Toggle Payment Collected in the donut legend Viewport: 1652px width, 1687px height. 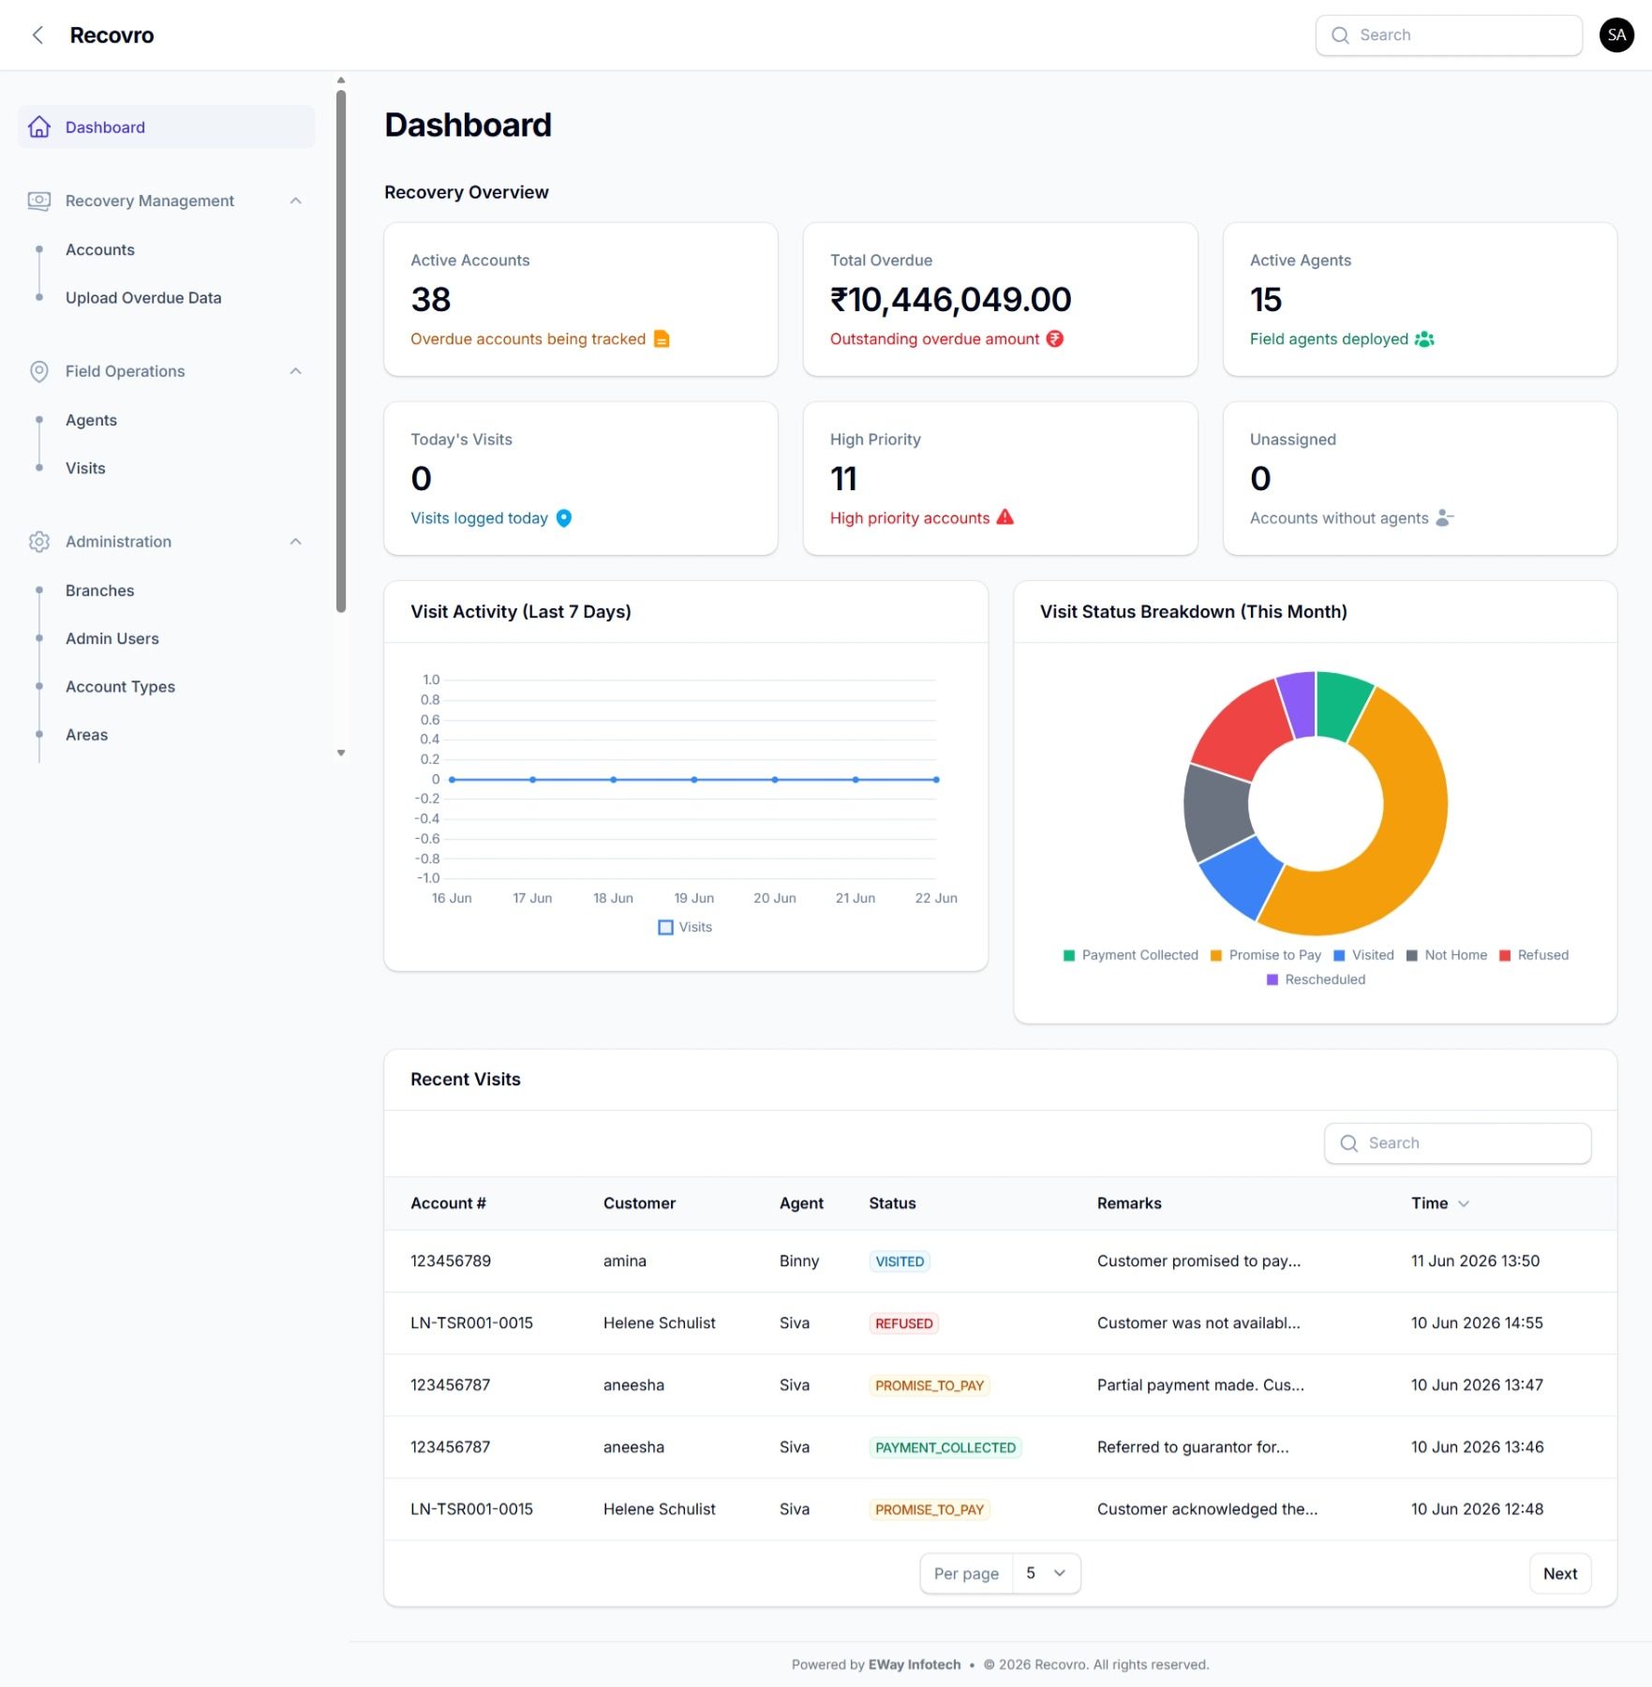(x=1131, y=955)
